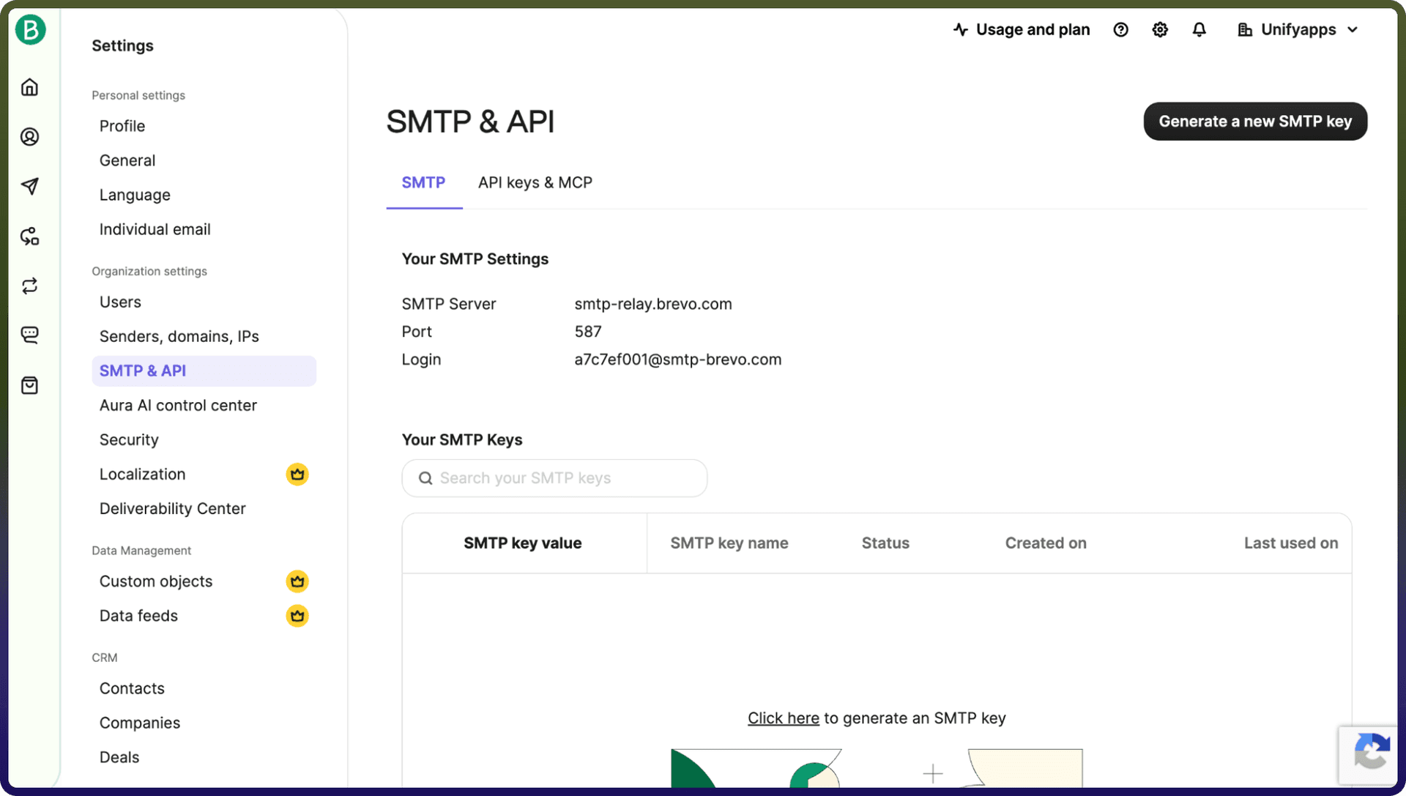The width and height of the screenshot is (1406, 796).
Task: Click the Created on column header
Action: 1046,543
